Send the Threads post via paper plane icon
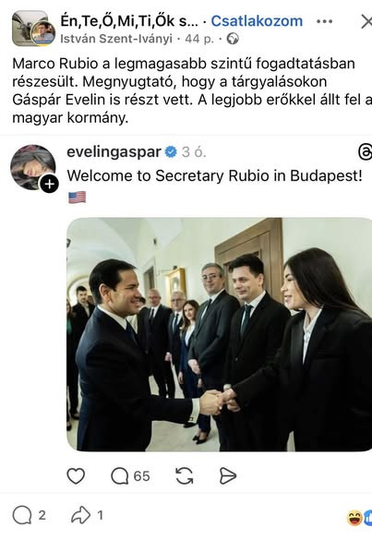Screen dimensions: 372x540 (228, 476)
